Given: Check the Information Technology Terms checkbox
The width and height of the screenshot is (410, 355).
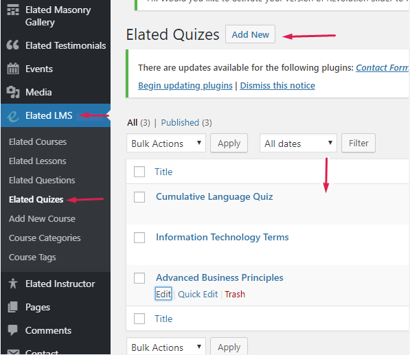Looking at the screenshot, I should point(139,238).
